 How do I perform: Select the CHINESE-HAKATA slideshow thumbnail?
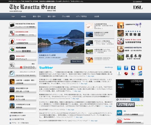coord(99,60)
